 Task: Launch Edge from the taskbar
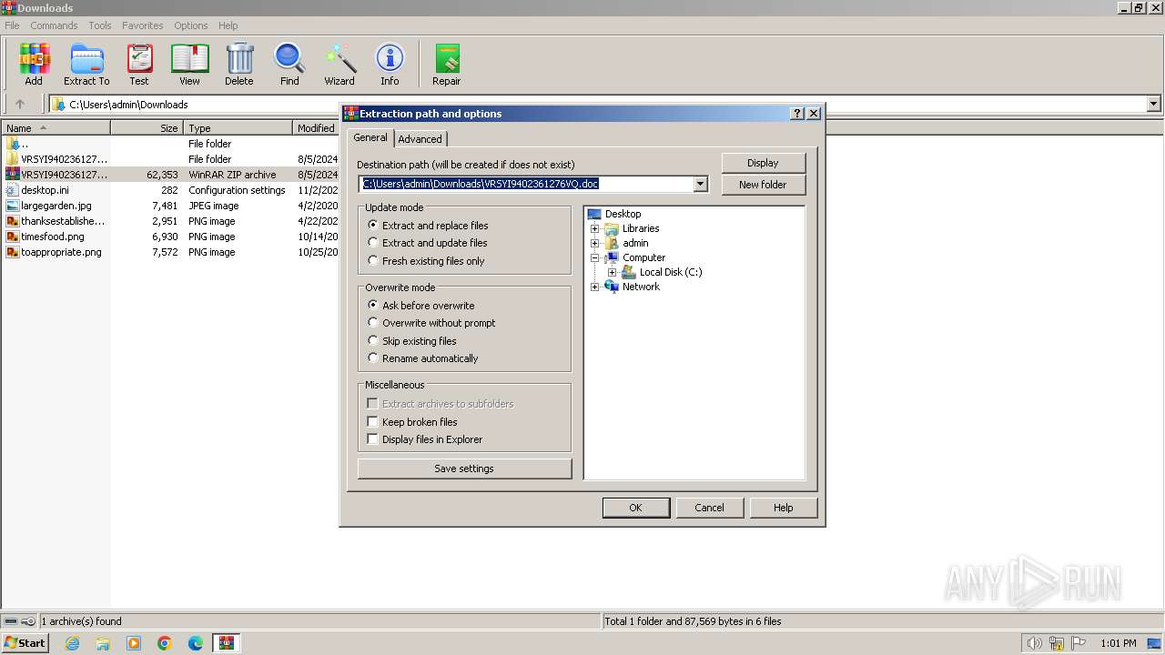coord(196,643)
